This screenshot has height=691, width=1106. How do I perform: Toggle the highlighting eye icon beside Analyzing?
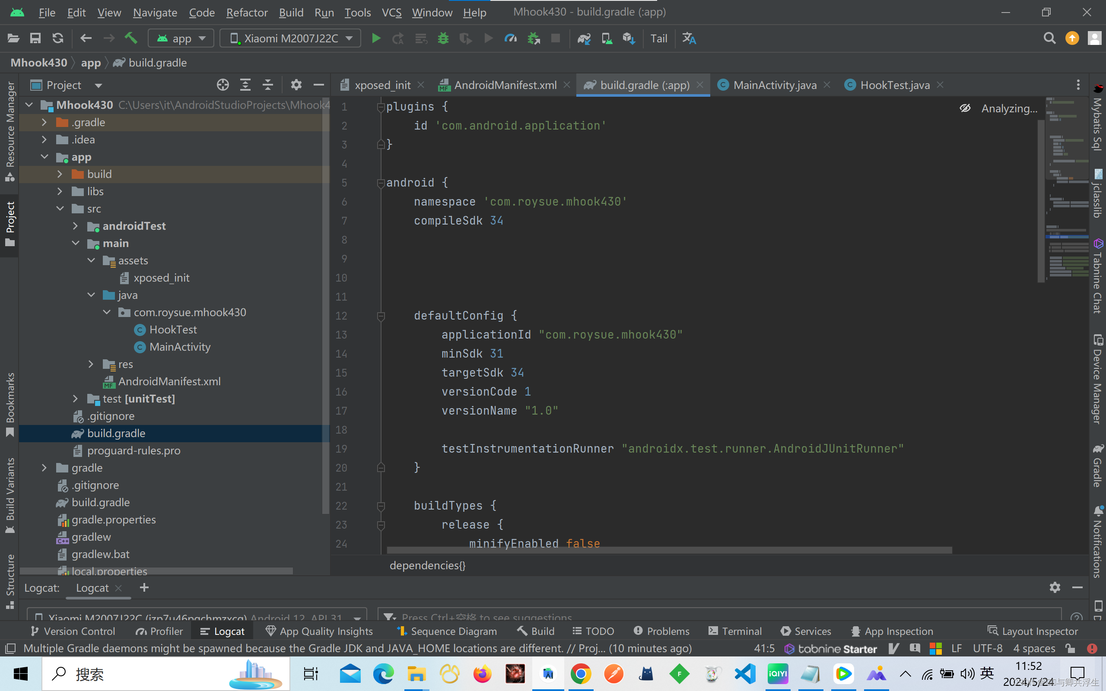point(965,108)
